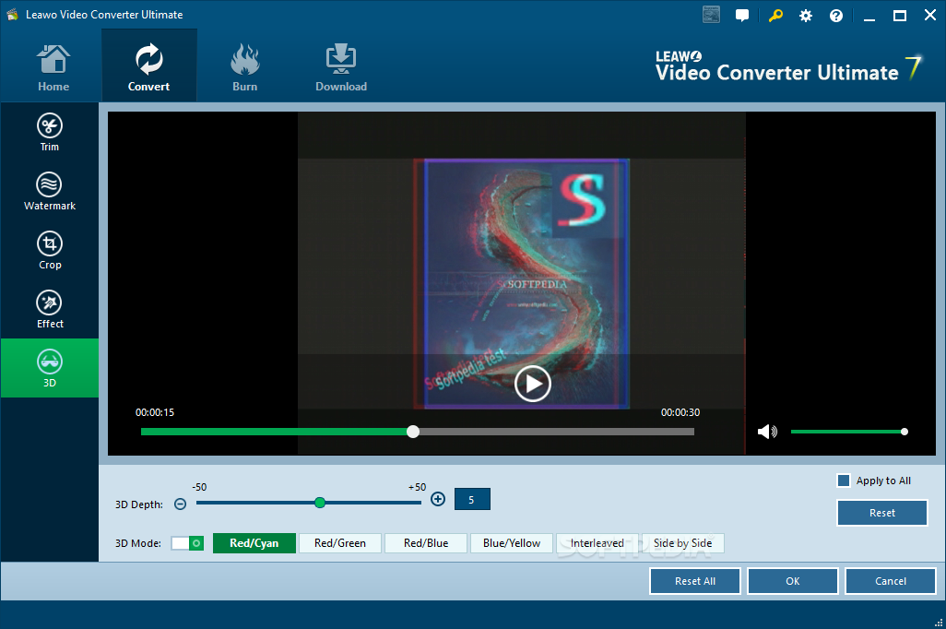Click the Reset button
946x629 pixels.
point(882,513)
